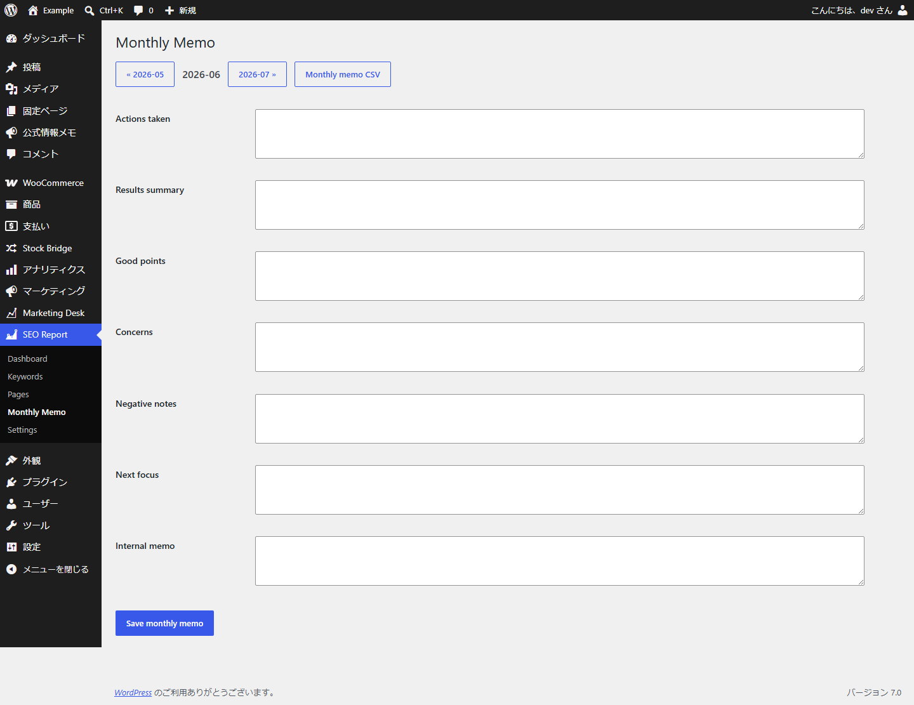The height and width of the screenshot is (705, 914).
Task: Click the コメント speech bubble icon
Action: [x=11, y=154]
